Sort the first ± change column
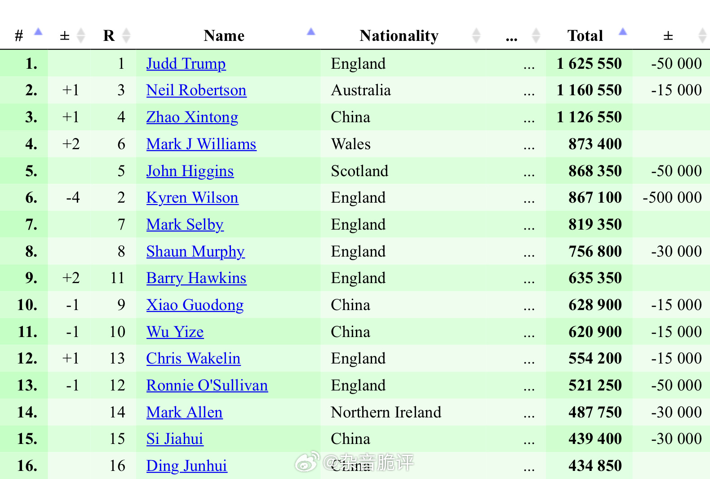710x479 pixels. (81, 35)
